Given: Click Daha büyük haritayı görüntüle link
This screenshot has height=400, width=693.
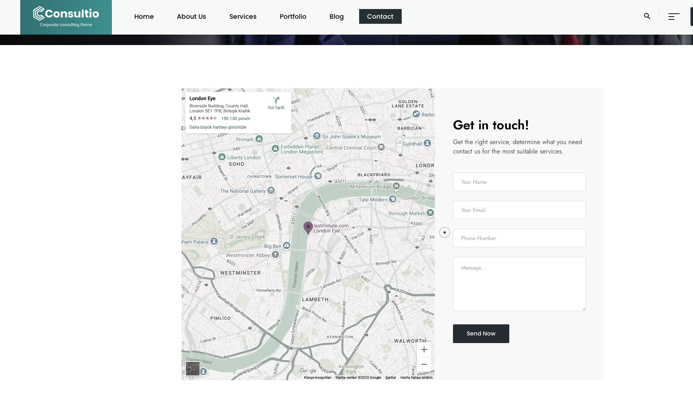Looking at the screenshot, I should pyautogui.click(x=218, y=127).
